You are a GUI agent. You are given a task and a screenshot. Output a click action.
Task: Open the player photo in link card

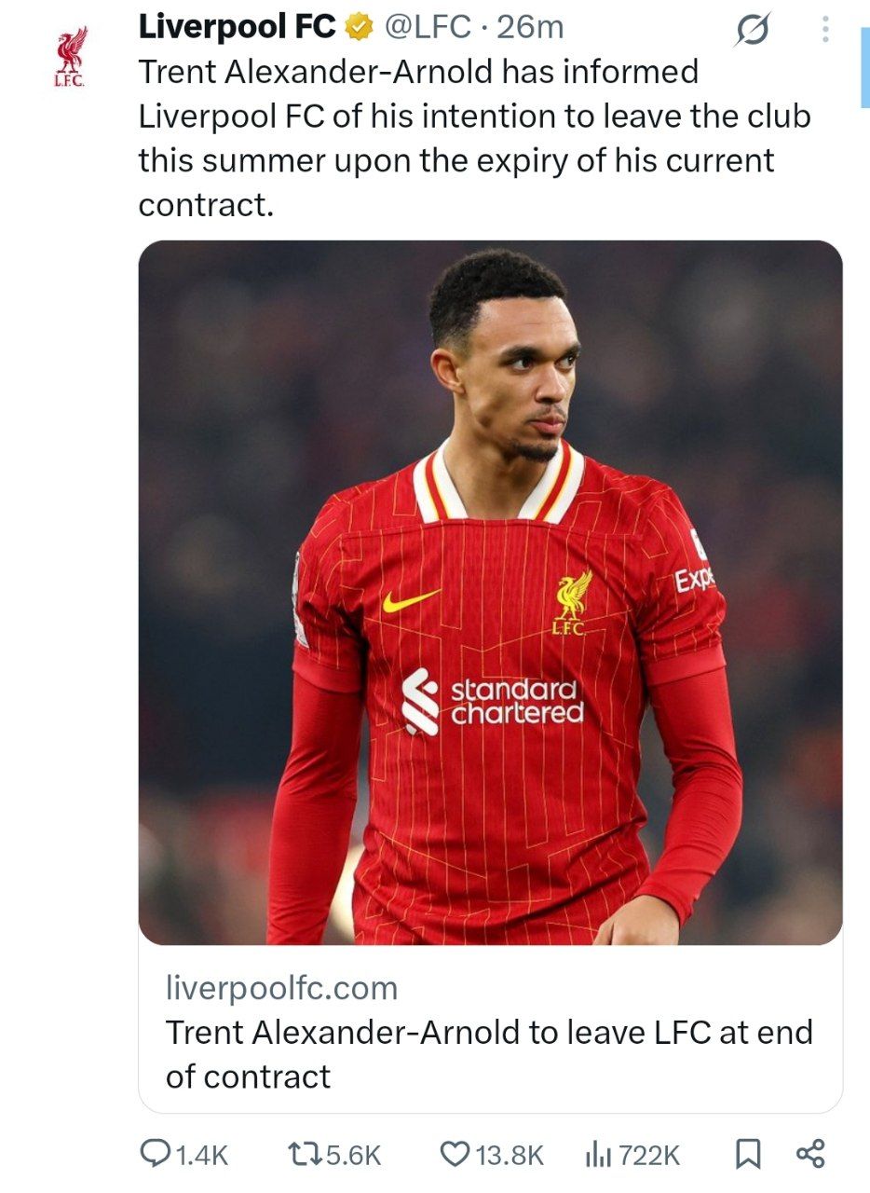[490, 593]
